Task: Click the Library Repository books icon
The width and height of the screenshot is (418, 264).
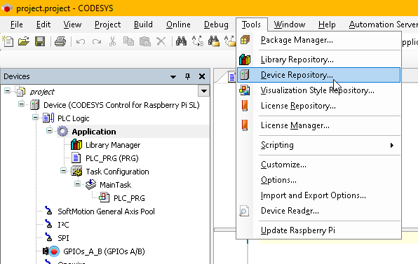Action: [x=245, y=60]
